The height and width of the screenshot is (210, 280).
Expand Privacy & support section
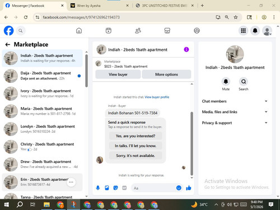(x=235, y=123)
